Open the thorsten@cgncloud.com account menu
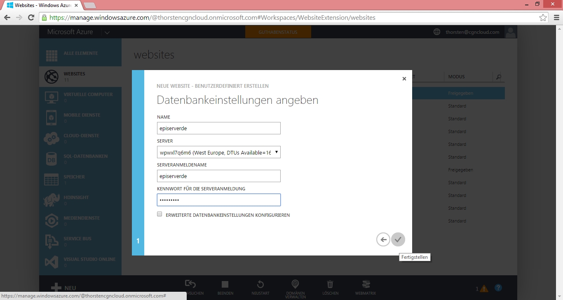The height and width of the screenshot is (300, 563). 472,32
